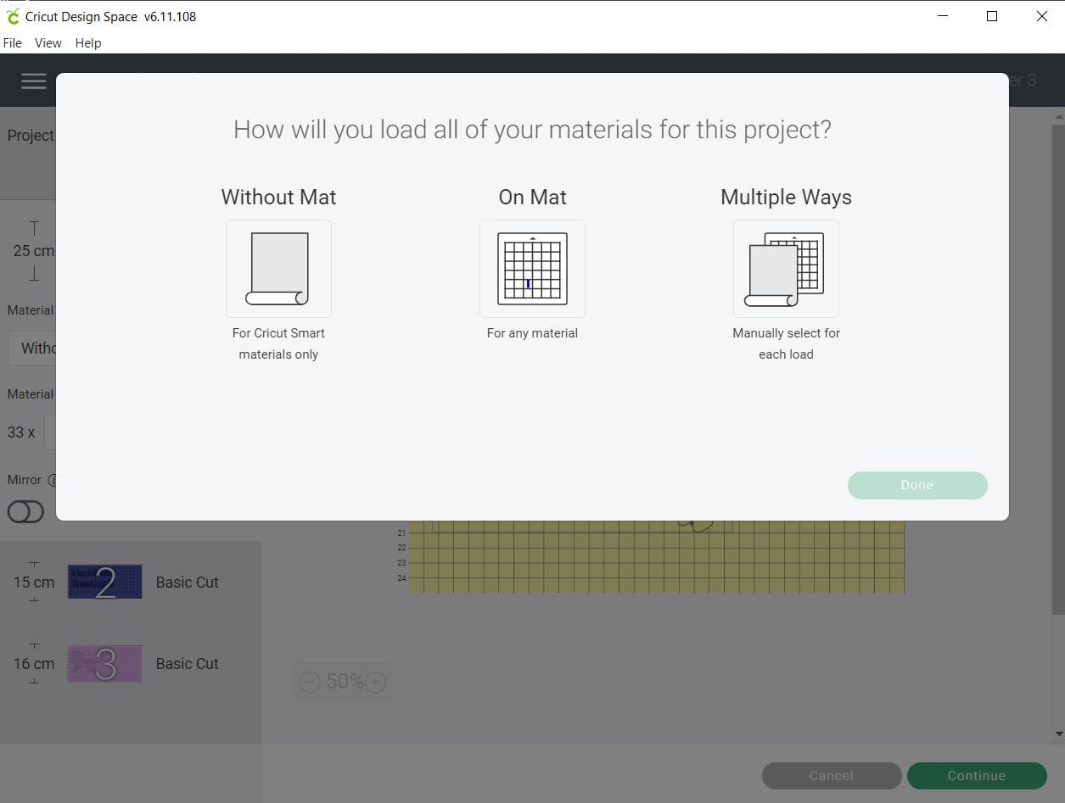
Task: Choose the On Mat loading option
Action: pyautogui.click(x=532, y=269)
